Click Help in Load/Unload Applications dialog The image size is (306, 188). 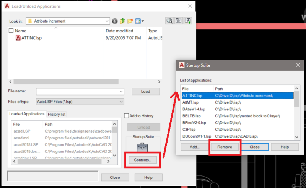click(x=148, y=177)
